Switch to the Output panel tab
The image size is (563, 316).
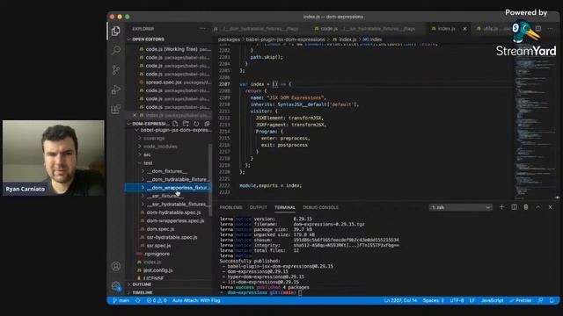pyautogui.click(x=258, y=207)
